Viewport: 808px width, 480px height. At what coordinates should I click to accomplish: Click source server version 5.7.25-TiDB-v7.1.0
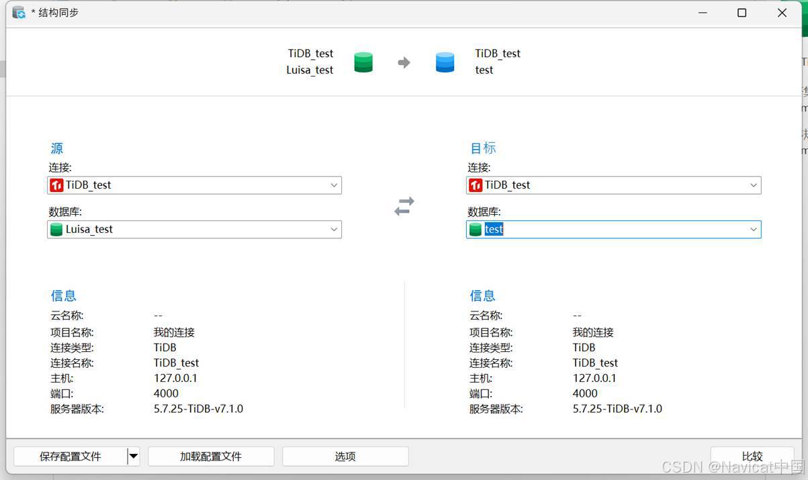(x=198, y=408)
